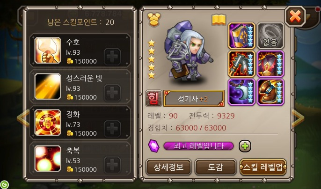Select the 정화 shield skill icon
This screenshot has width=321, height=189.
pyautogui.click(x=48, y=123)
